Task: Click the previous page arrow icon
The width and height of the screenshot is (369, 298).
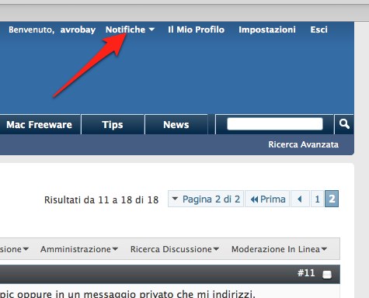Action: pyautogui.click(x=300, y=199)
